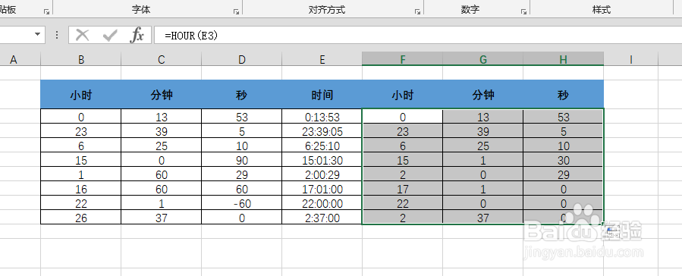Open the 对齐方式 group dialog launcher
The image size is (682, 276).
click(417, 12)
